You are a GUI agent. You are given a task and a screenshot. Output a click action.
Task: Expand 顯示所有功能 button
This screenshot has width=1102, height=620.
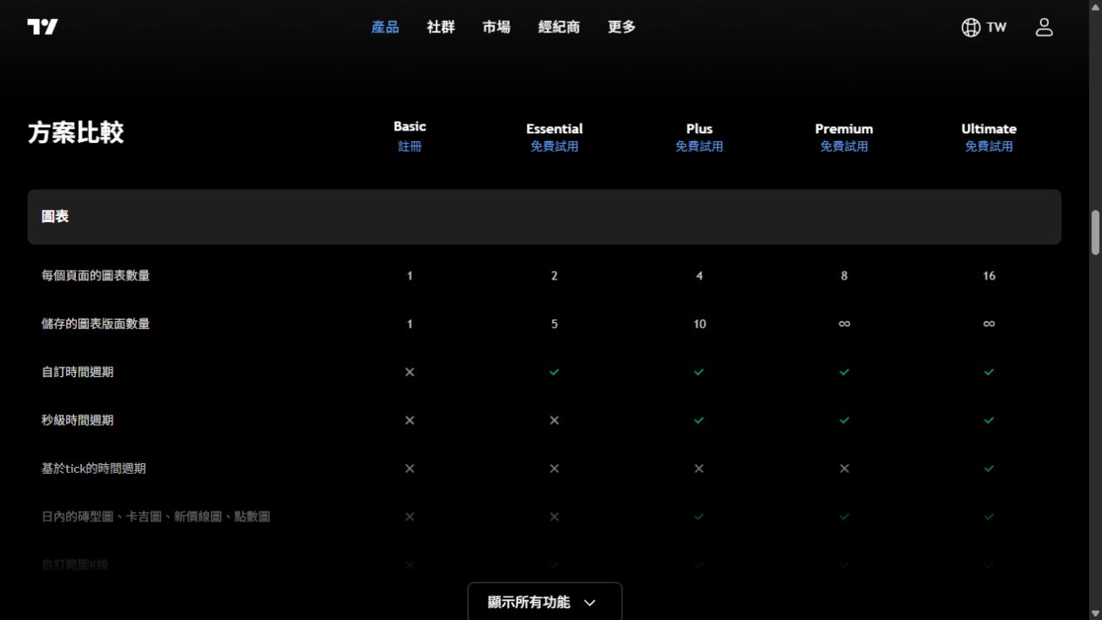tap(544, 602)
